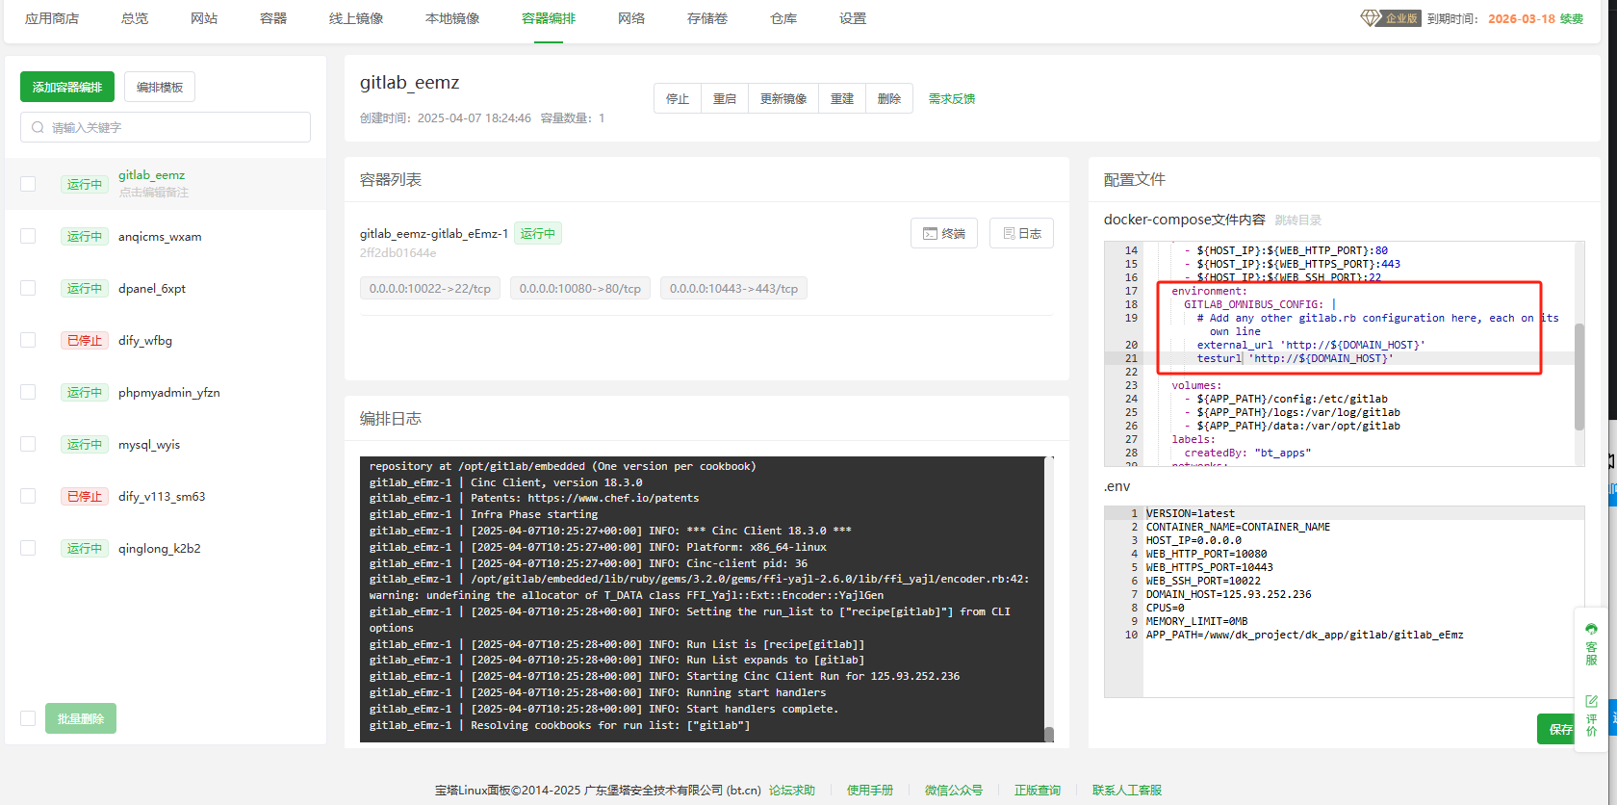The width and height of the screenshot is (1617, 805).
Task: Click the docker-compose editor scrollbar
Action: [1578, 376]
